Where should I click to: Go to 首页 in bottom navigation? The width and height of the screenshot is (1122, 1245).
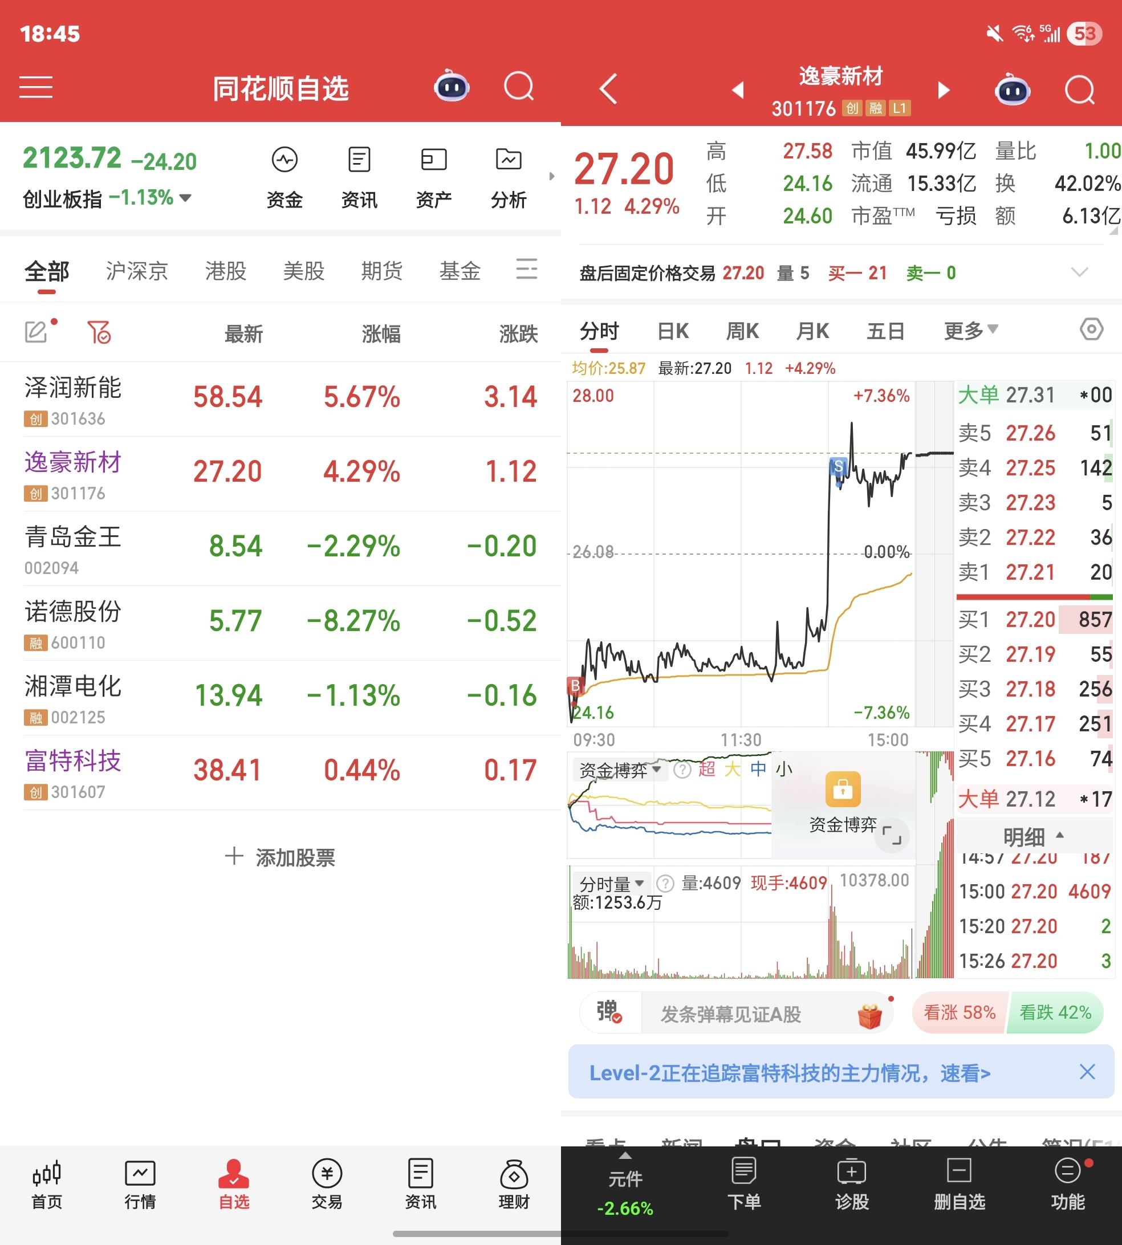click(47, 1185)
